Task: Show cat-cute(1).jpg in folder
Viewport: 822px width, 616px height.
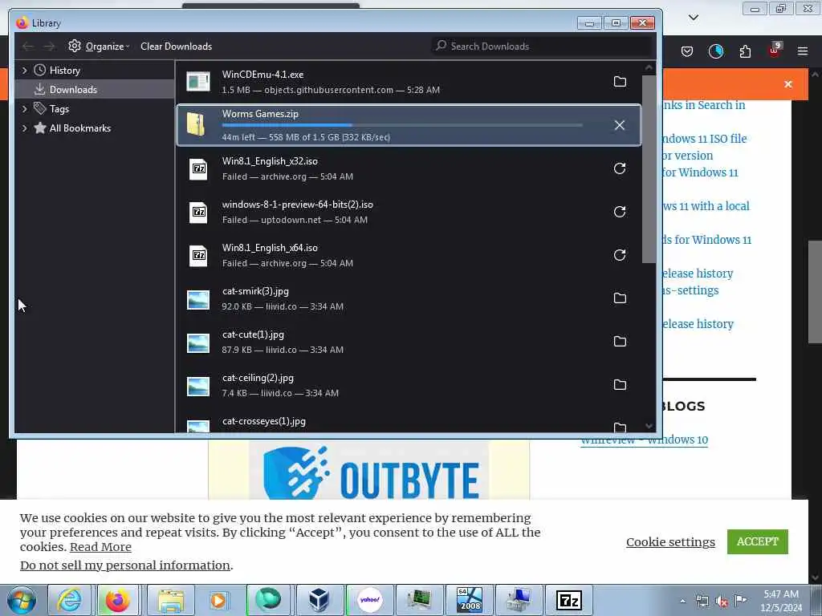Action: (x=620, y=342)
